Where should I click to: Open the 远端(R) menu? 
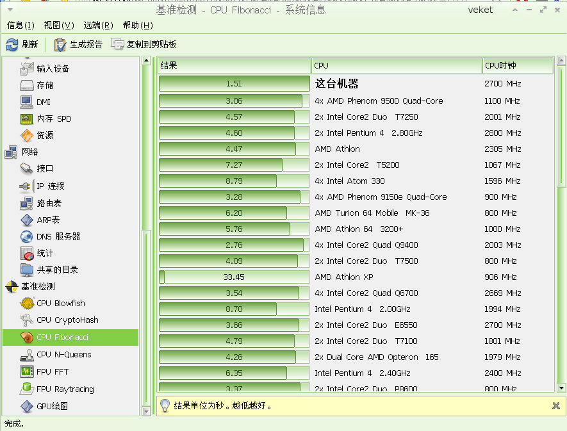pyautogui.click(x=99, y=26)
